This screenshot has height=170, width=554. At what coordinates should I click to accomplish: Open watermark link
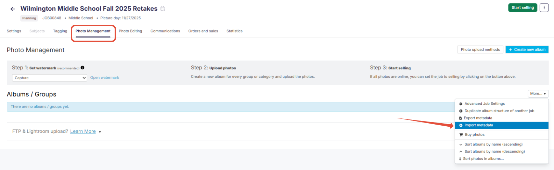pos(105,78)
